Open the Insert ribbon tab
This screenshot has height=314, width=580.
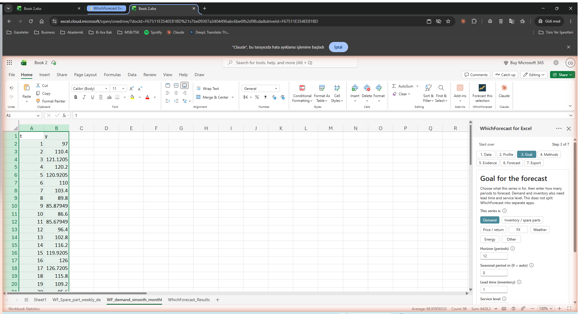coord(45,75)
